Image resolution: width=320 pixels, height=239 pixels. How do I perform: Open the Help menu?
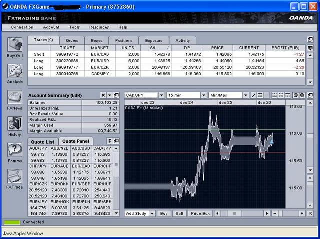[123, 27]
